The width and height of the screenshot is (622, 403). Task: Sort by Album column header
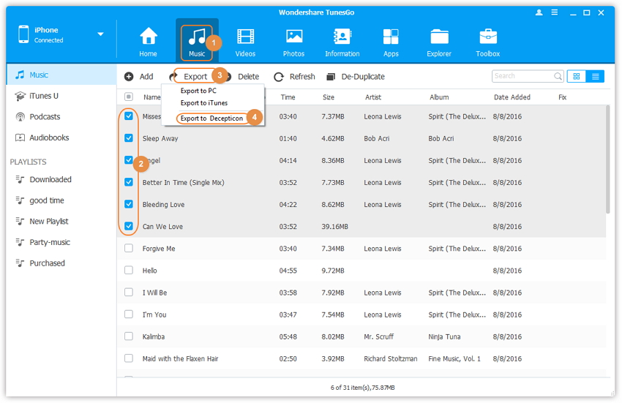[439, 97]
